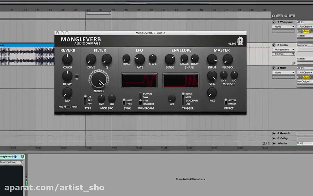Viewport: 313px width, 196px height.
Task: Open Master output dropdown on 1 Phosphor
Action: click(x=305, y=36)
